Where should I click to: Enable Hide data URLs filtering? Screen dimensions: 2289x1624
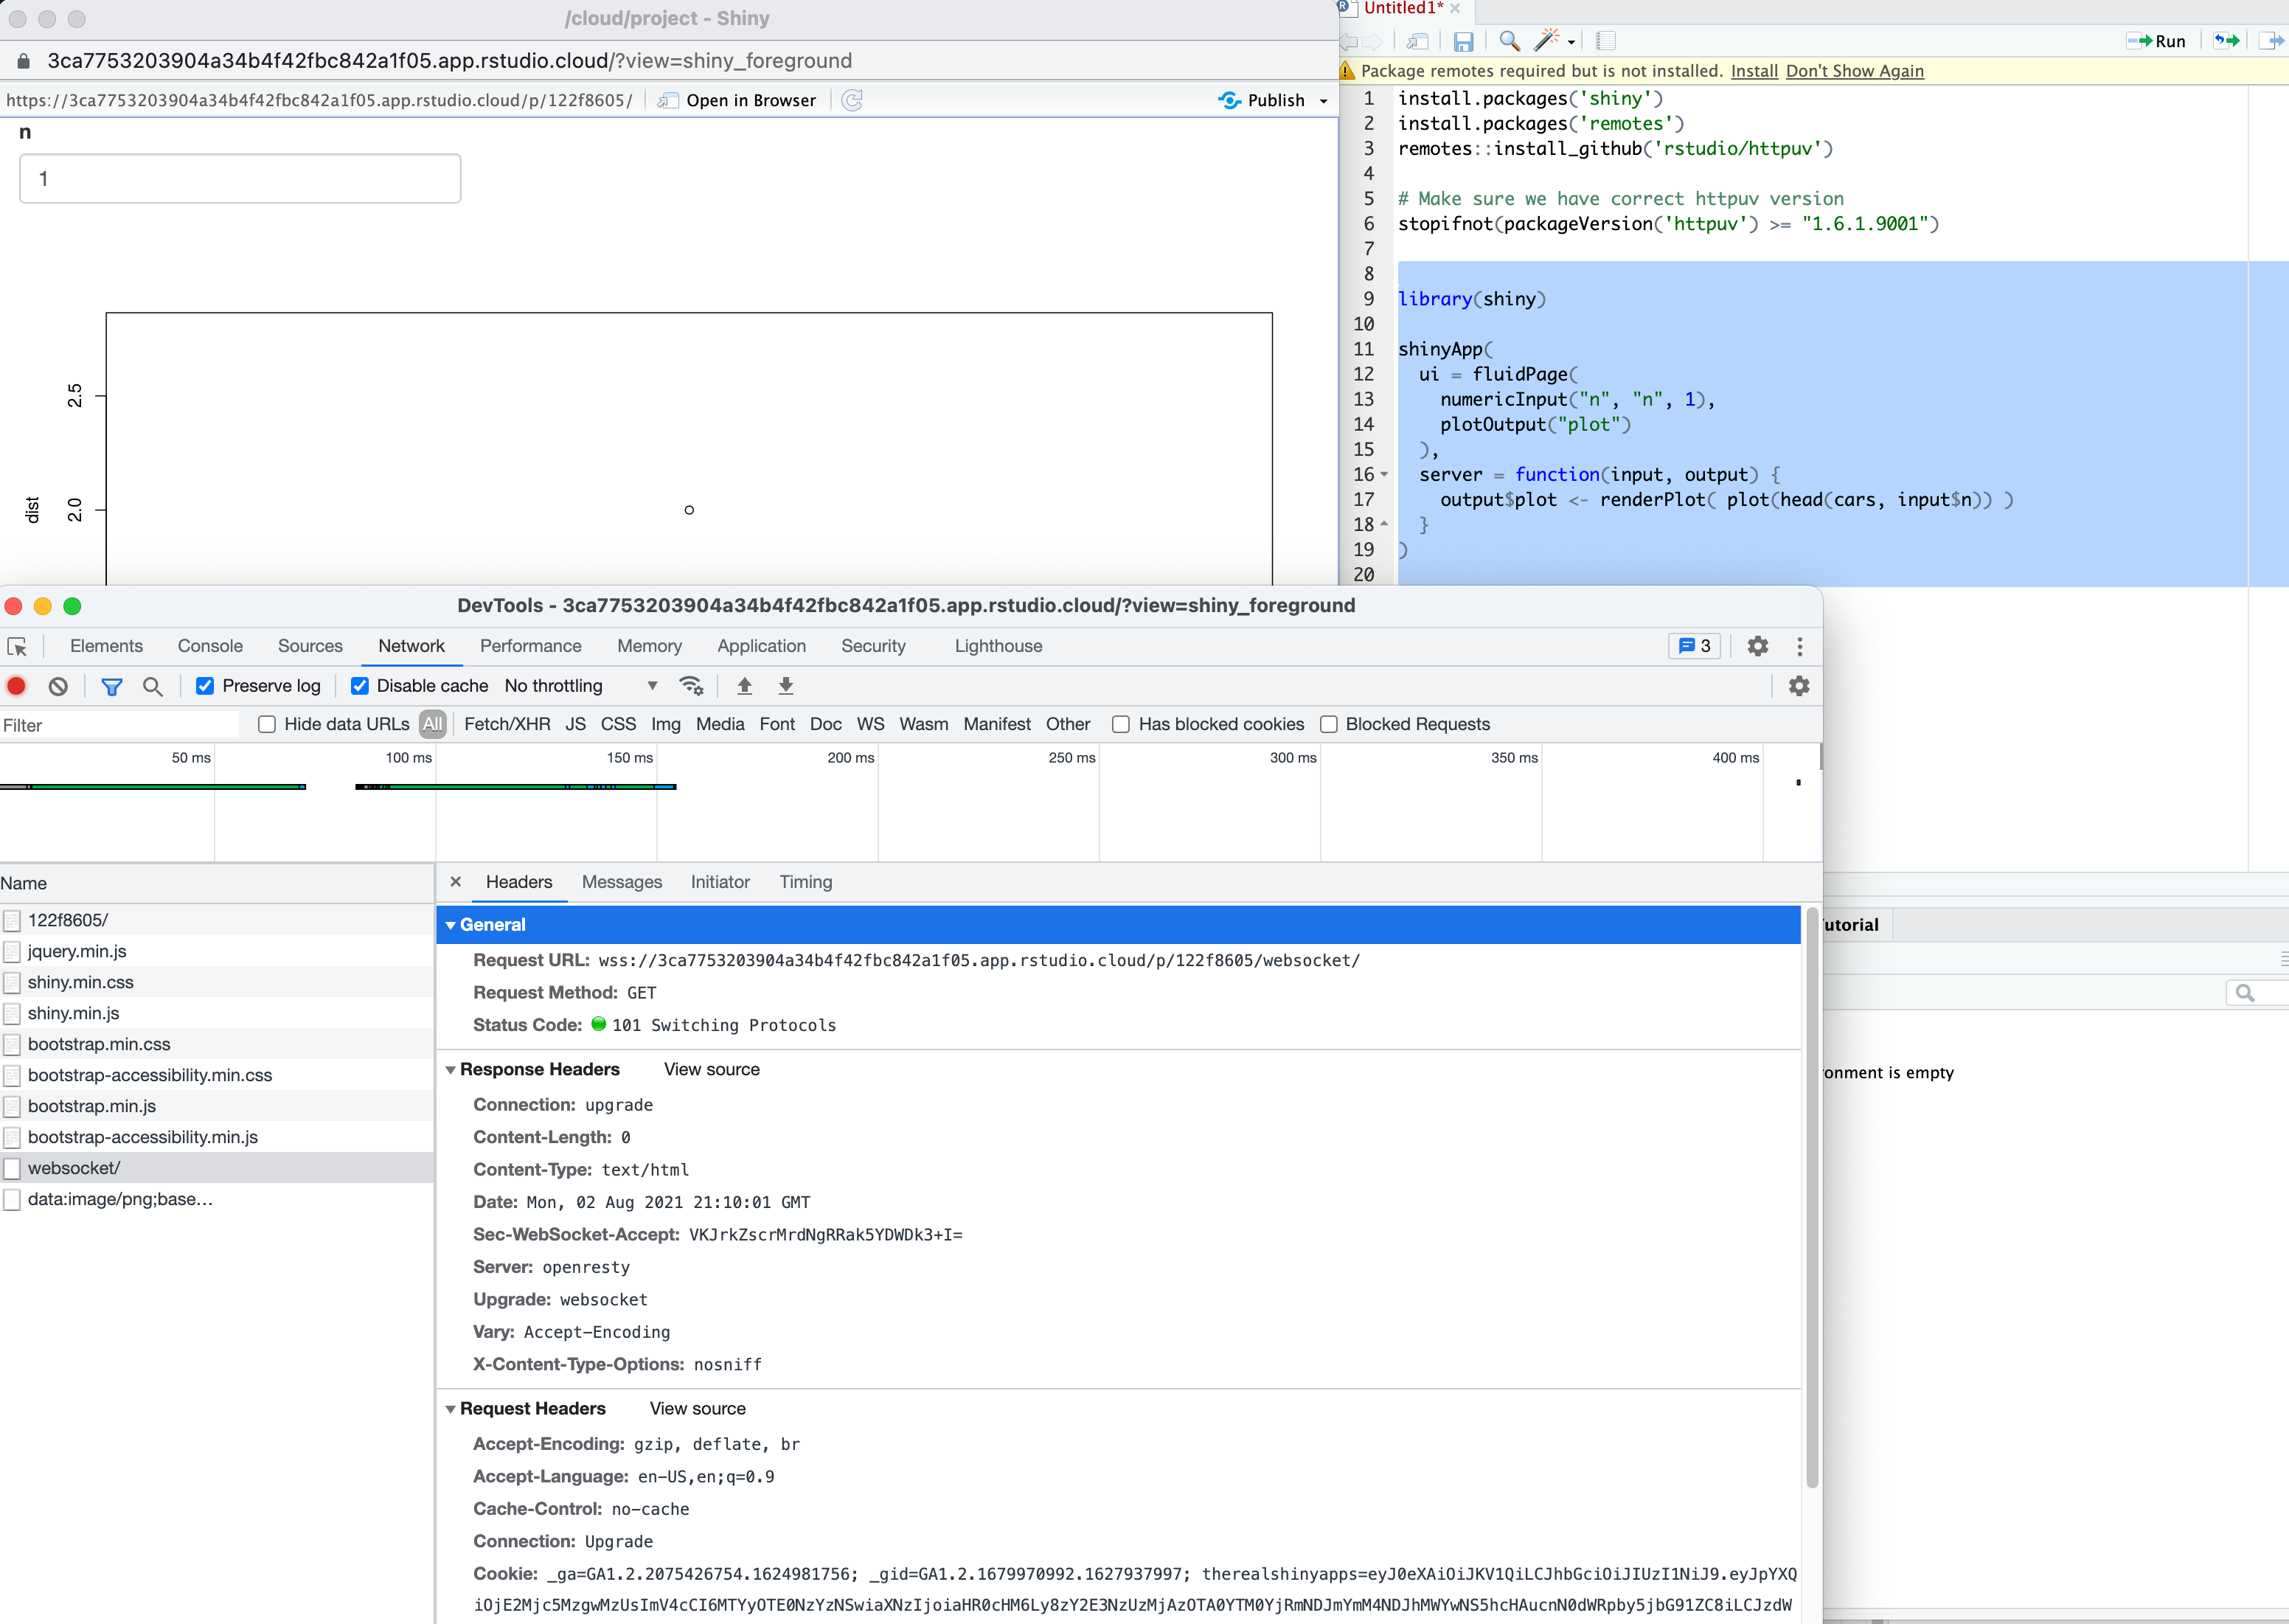click(267, 724)
